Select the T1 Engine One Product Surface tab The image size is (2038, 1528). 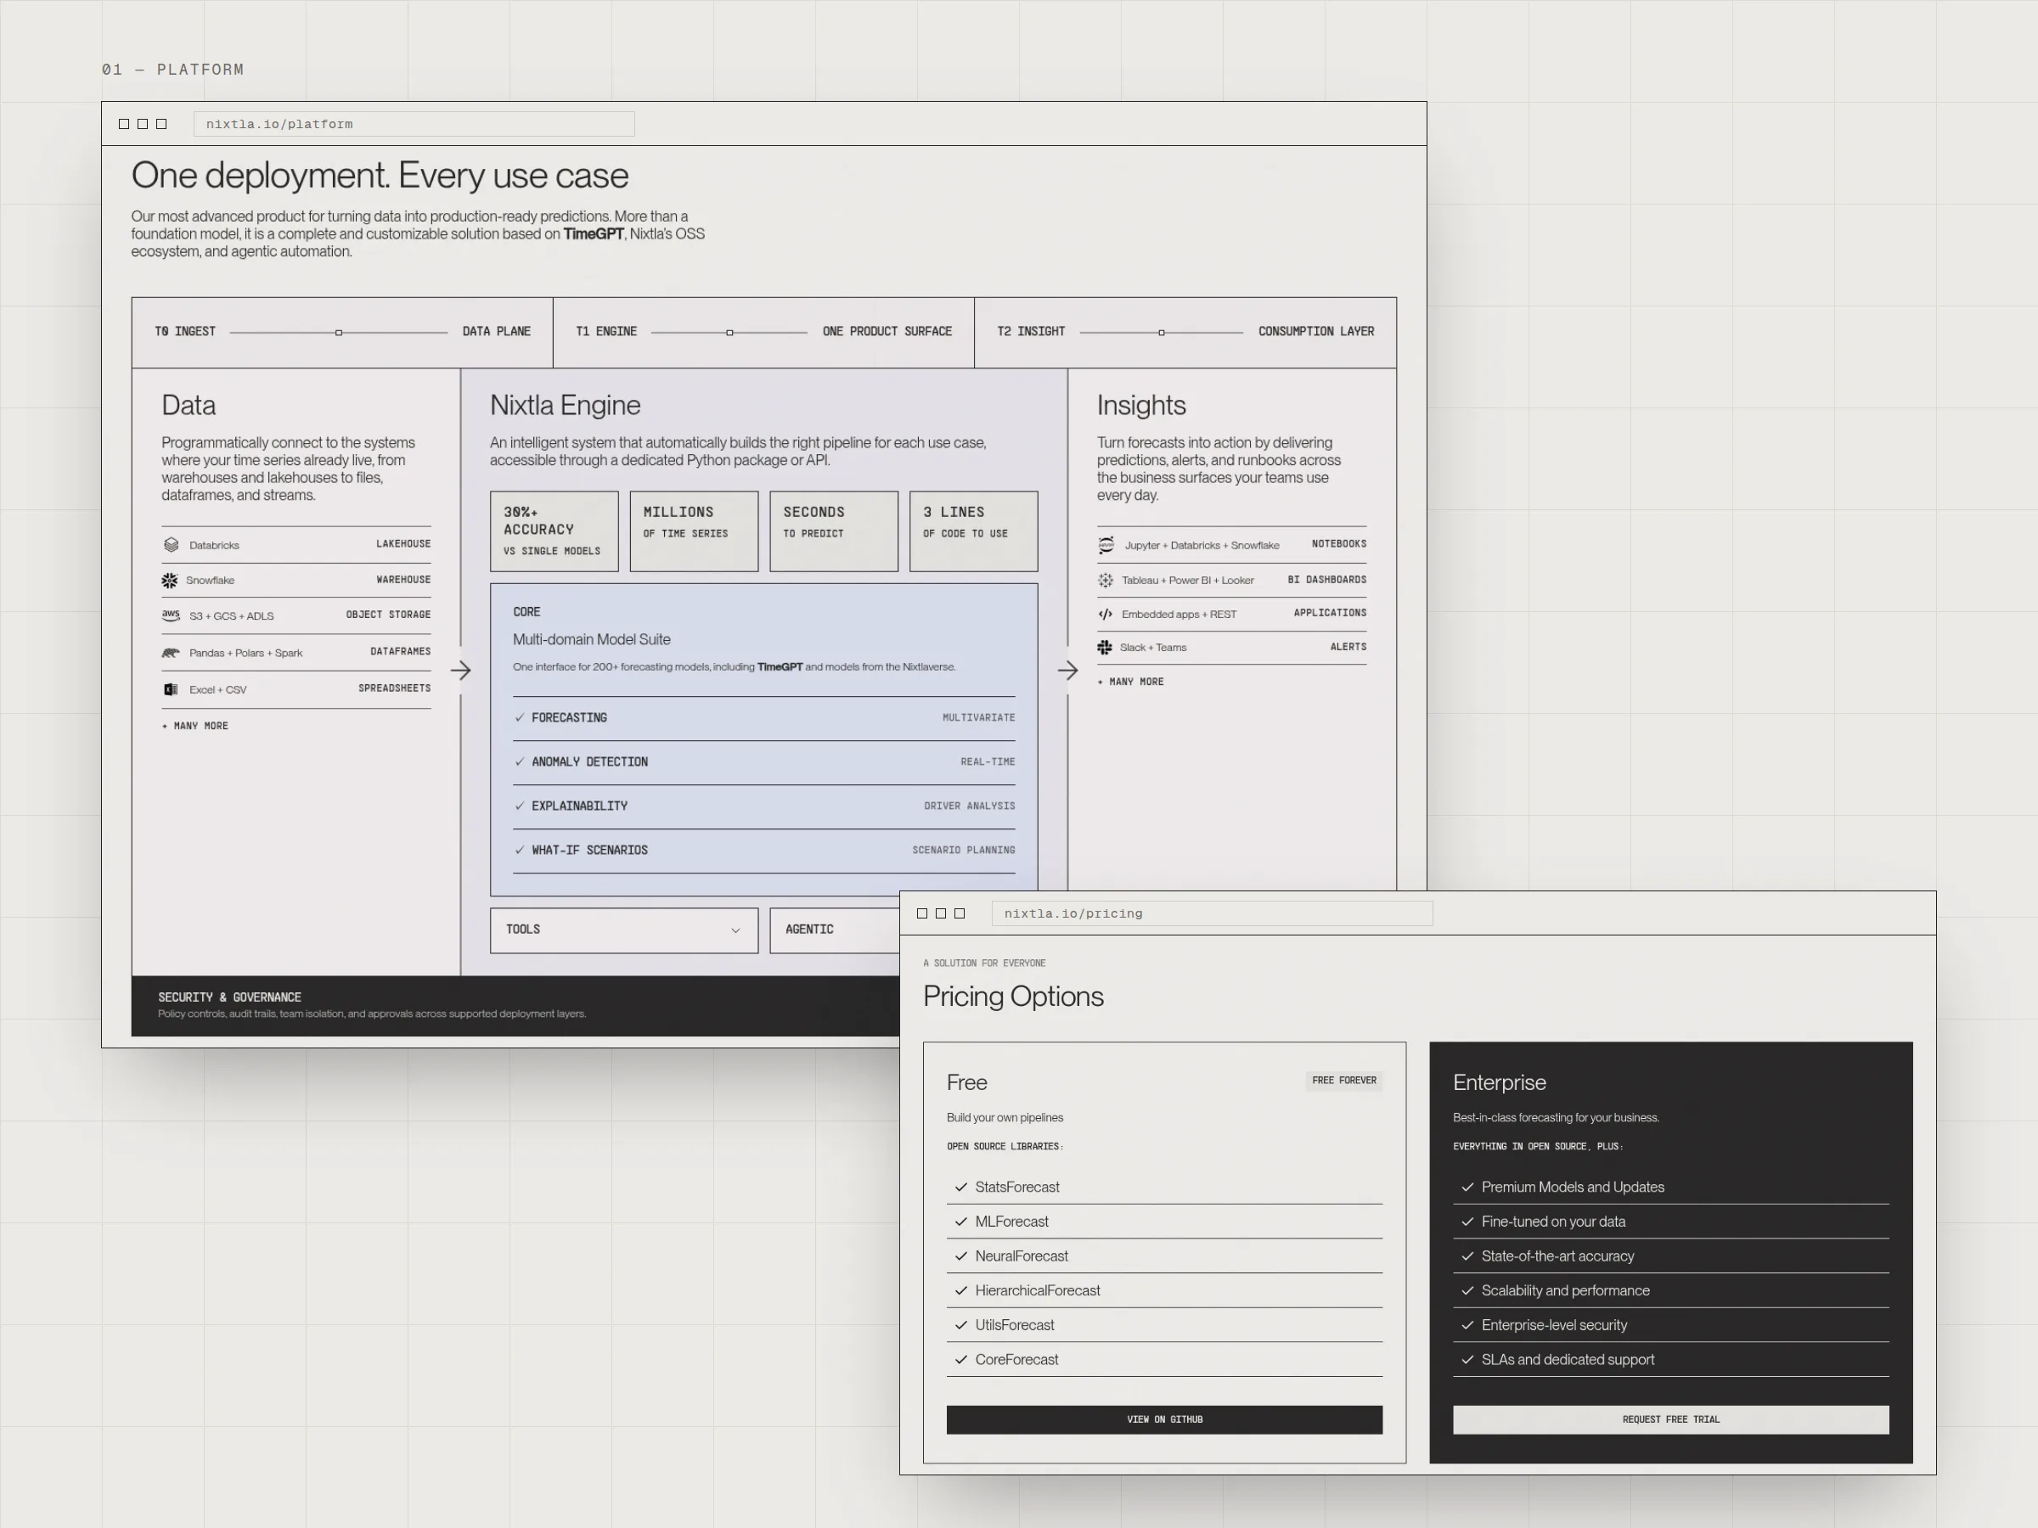pyautogui.click(x=763, y=333)
